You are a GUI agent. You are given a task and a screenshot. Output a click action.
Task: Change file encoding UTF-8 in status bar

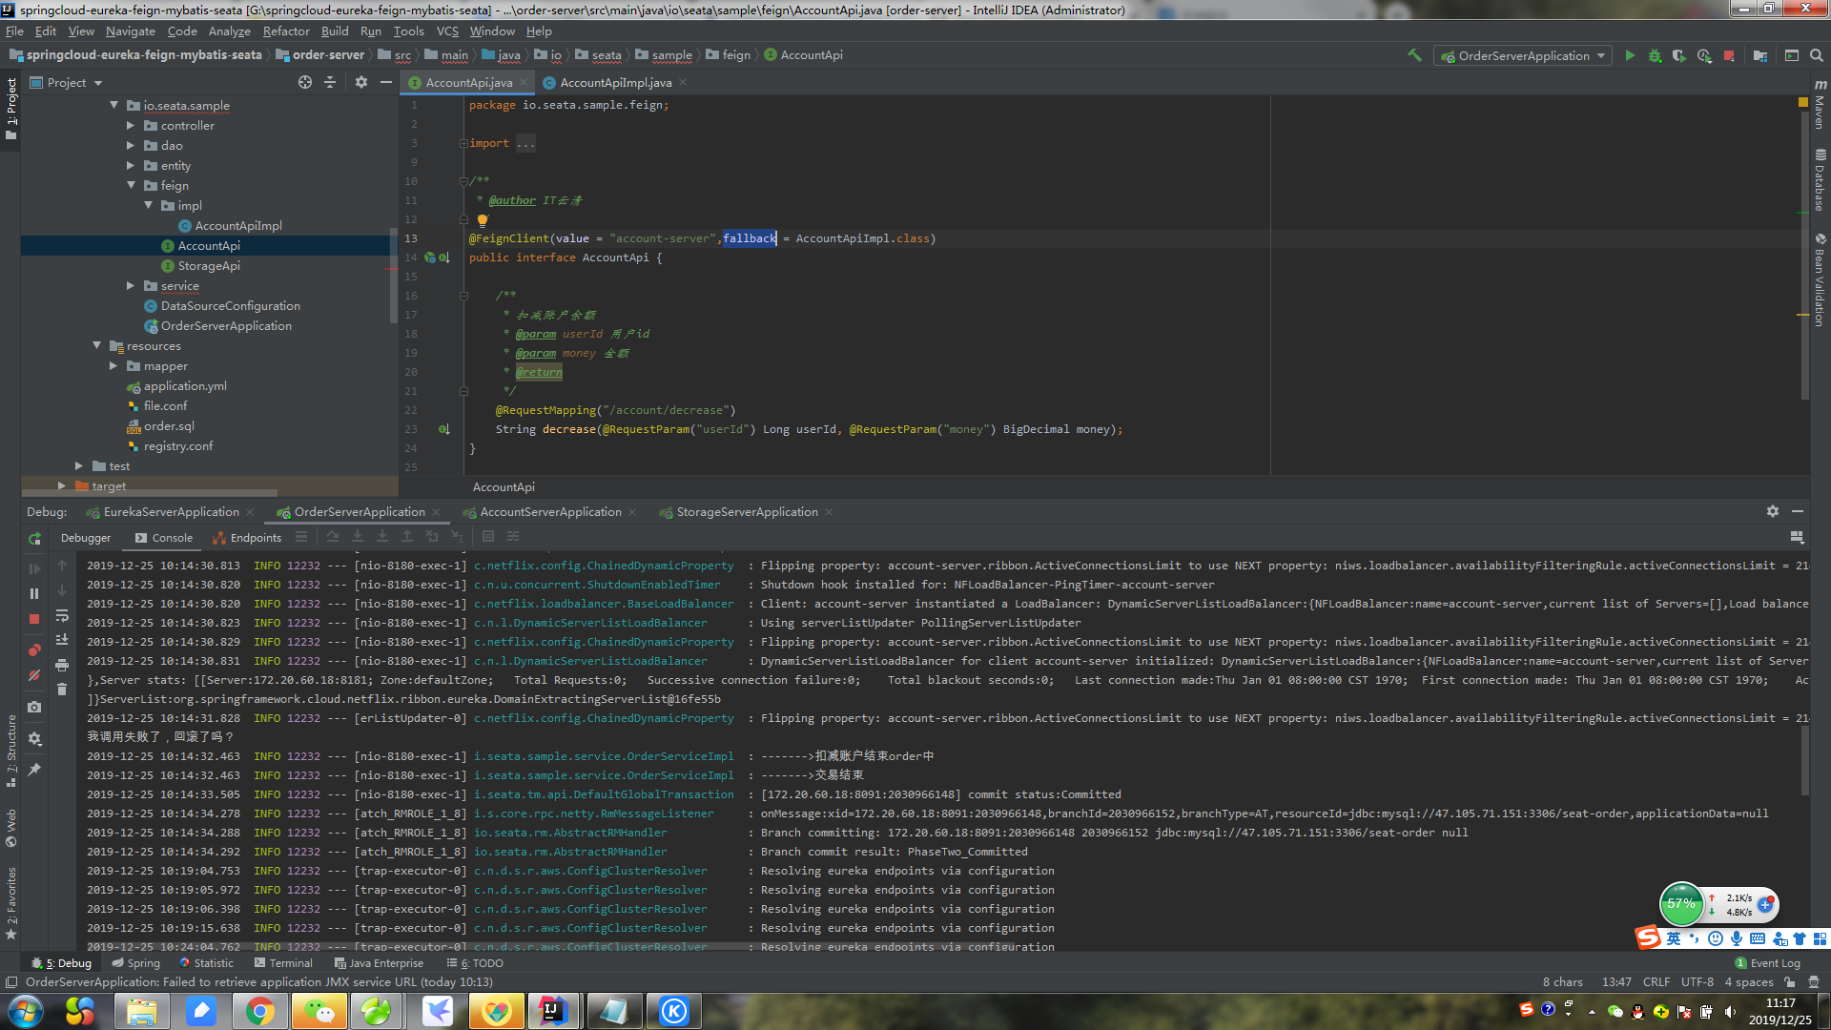point(1697,981)
